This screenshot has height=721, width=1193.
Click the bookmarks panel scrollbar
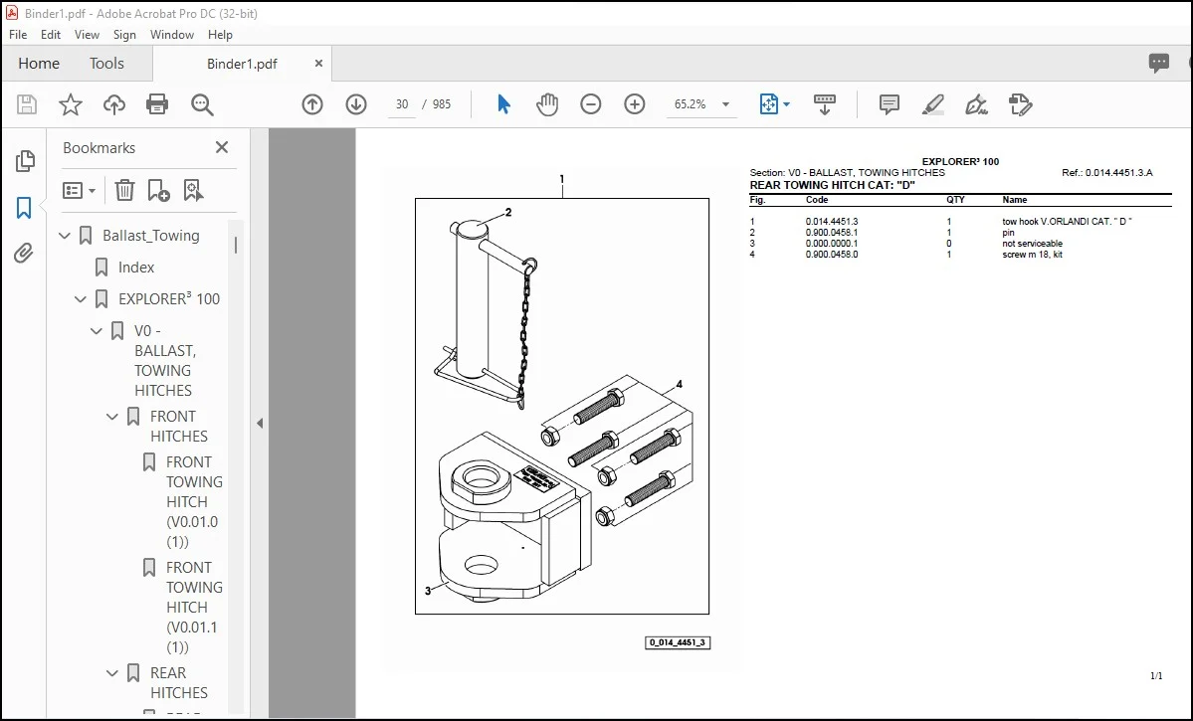click(x=236, y=245)
